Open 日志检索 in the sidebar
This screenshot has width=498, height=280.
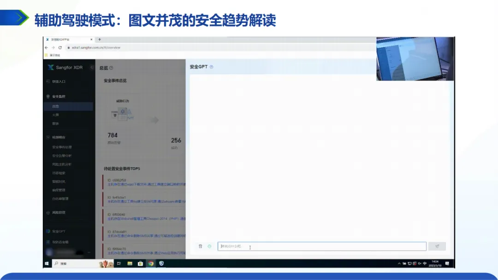[x=59, y=173]
